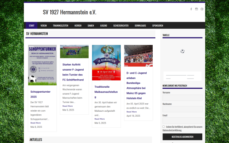Click the SV HERMANNSTEIN section heading
Image resolution: width=229 pixels, height=143 pixels.
37,34
